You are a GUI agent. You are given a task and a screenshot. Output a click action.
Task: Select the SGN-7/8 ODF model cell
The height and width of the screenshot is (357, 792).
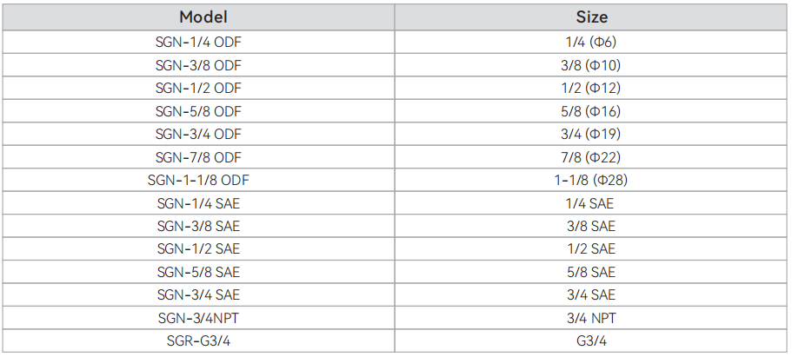pos(198,157)
